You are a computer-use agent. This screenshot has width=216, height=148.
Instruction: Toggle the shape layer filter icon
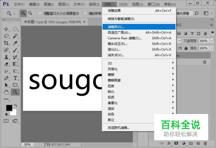pos(199,33)
